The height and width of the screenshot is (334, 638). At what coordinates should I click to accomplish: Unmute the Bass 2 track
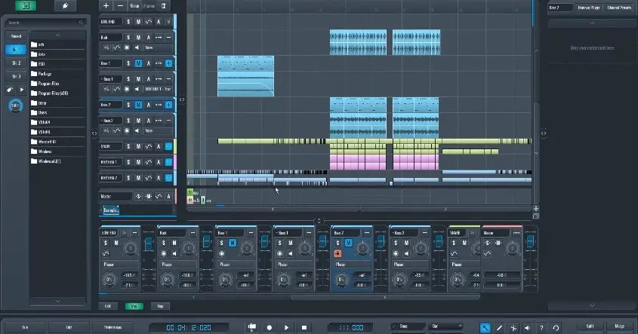(138, 105)
